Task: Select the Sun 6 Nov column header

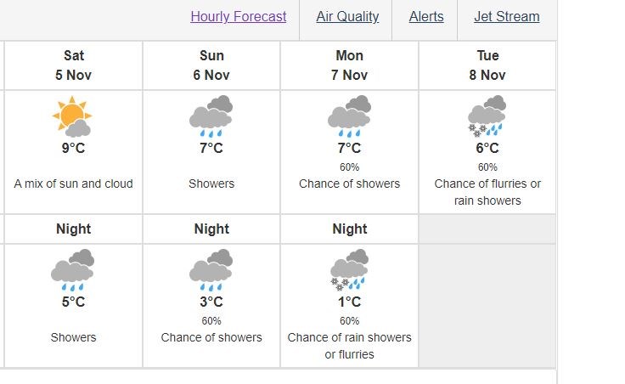Action: (x=211, y=65)
